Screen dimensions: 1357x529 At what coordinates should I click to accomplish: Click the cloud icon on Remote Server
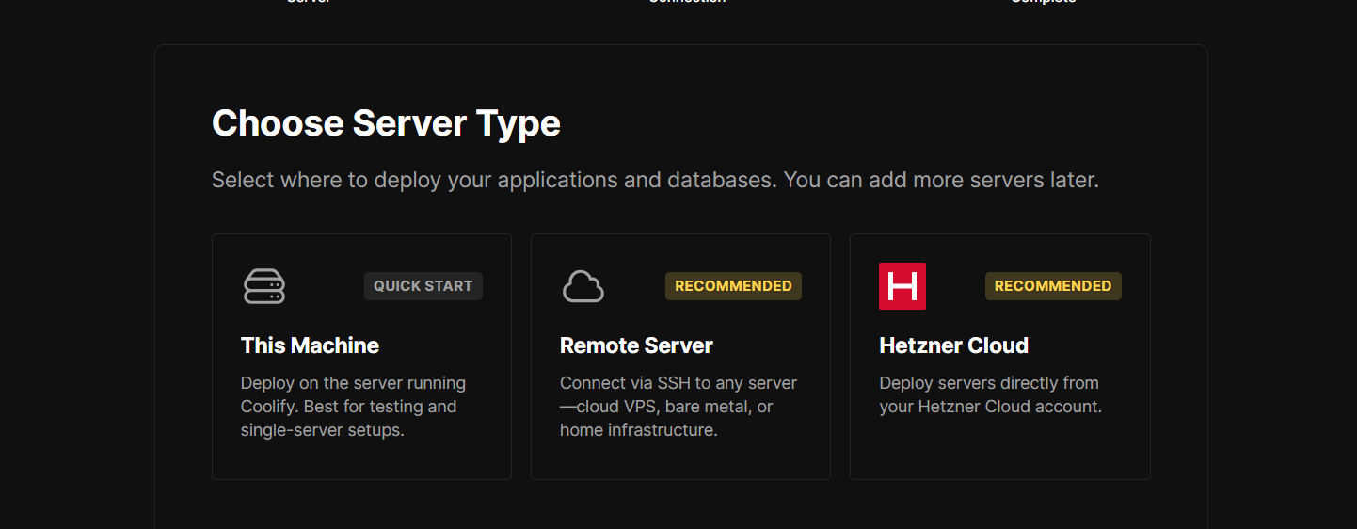click(583, 286)
